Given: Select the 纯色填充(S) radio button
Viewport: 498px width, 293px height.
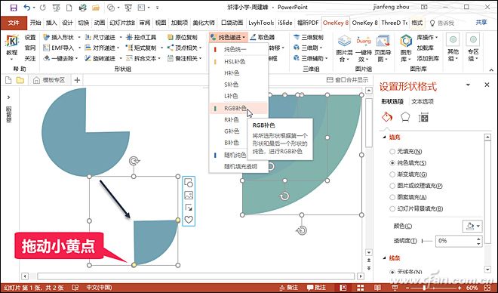Looking at the screenshot, I should point(392,163).
